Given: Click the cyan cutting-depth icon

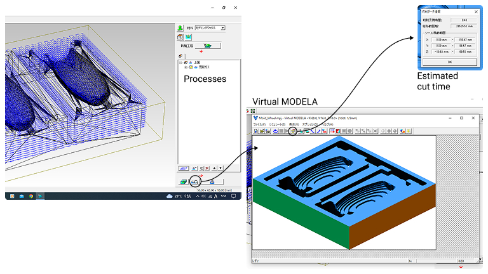Looking at the screenshot, I should pyautogui.click(x=188, y=37).
